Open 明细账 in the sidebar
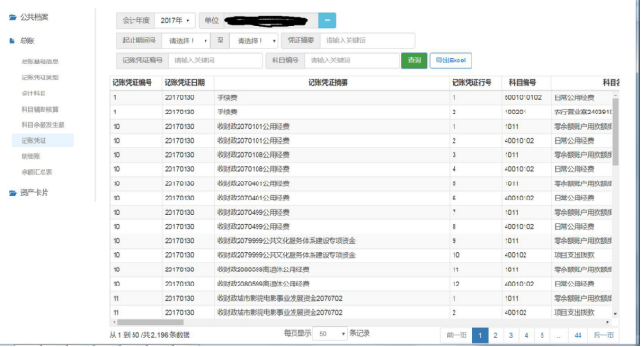The height and width of the screenshot is (347, 641). click(x=30, y=156)
